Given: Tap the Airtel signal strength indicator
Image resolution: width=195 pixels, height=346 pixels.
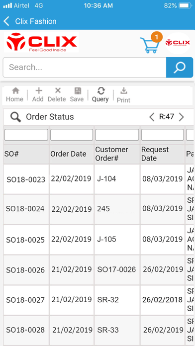Looking at the screenshot, I should coord(7,6).
